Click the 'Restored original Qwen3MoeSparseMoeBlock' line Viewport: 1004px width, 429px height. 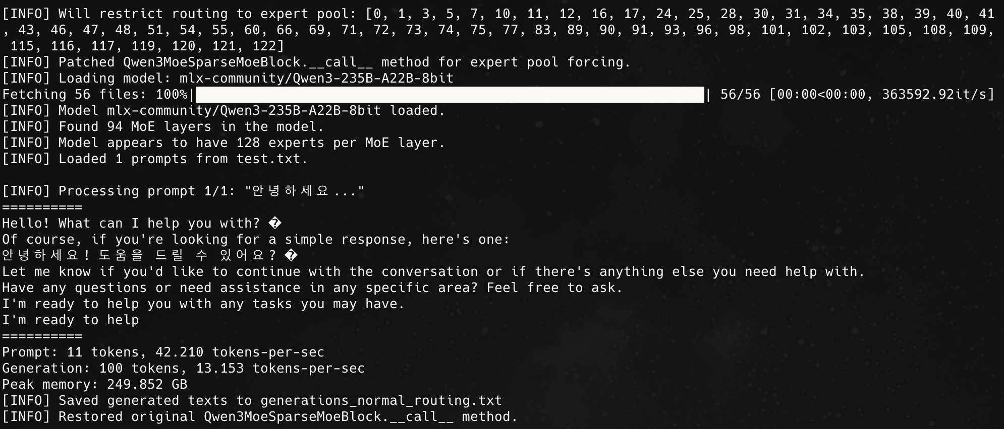[260, 417]
